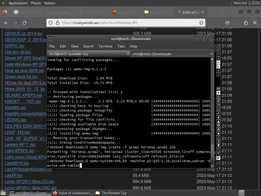Select Powder Toy display mode 'D'
Screen dimensions: 261x196
[x=218, y=62]
